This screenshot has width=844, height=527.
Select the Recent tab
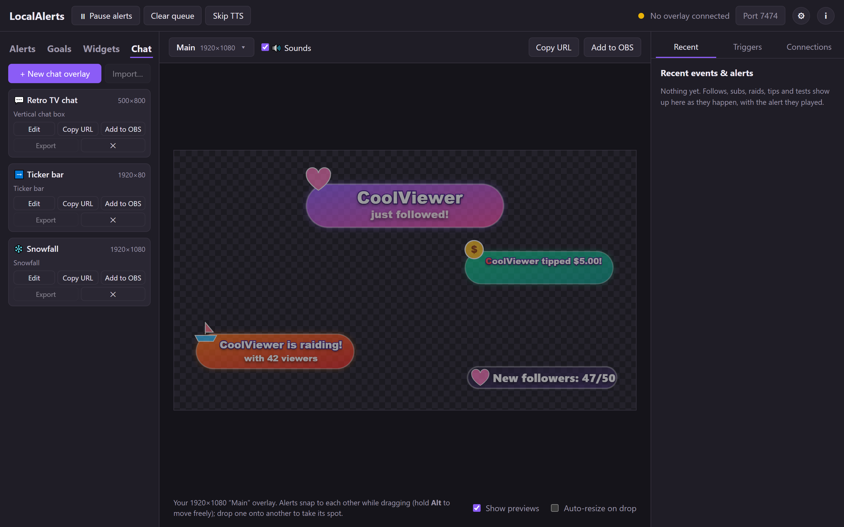coord(686,47)
